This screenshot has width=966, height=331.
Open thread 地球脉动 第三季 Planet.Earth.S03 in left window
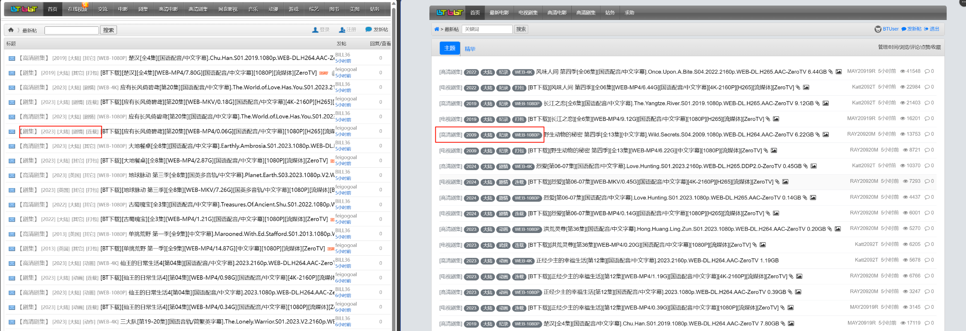click(231, 175)
